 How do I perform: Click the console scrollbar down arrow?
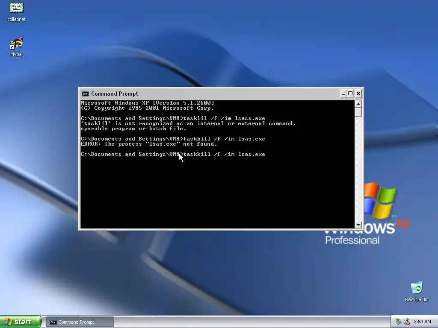[x=358, y=225]
